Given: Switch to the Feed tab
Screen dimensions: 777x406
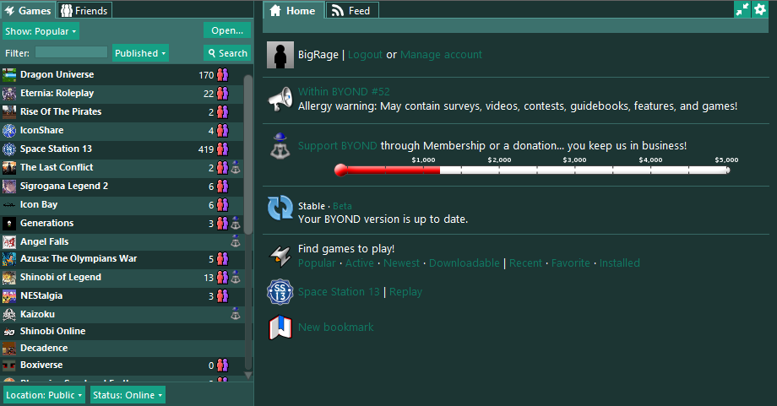Looking at the screenshot, I should point(352,10).
